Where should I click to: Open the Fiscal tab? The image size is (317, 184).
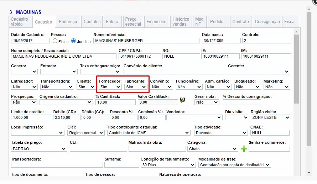(x=290, y=22)
